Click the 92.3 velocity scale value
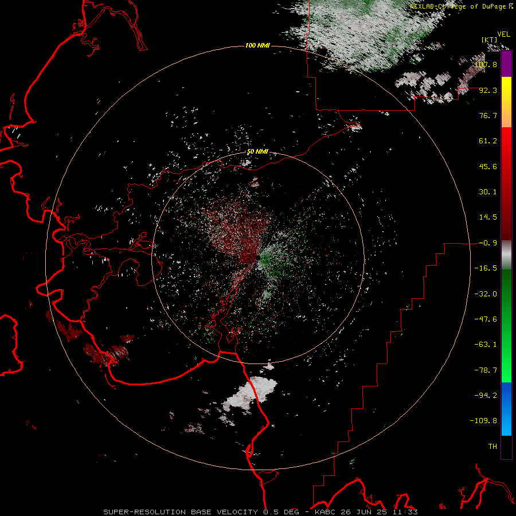Viewport: 516px width, 516px height. (x=488, y=90)
